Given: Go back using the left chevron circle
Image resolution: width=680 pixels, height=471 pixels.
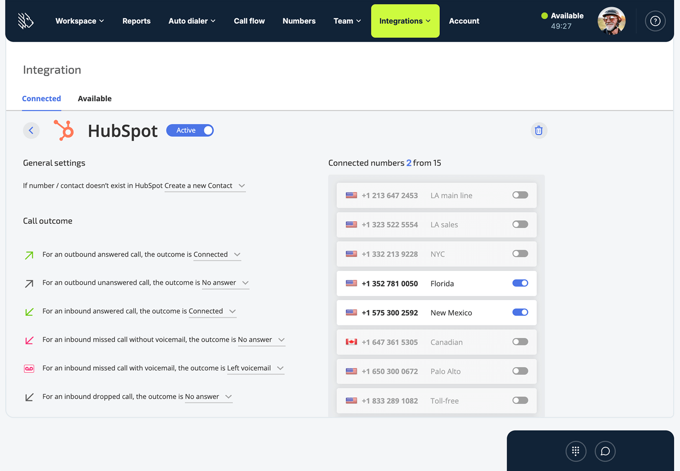Looking at the screenshot, I should pos(31,130).
